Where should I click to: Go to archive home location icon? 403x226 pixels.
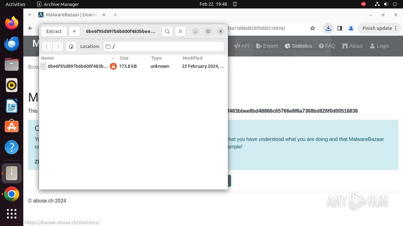pyautogui.click(x=71, y=46)
